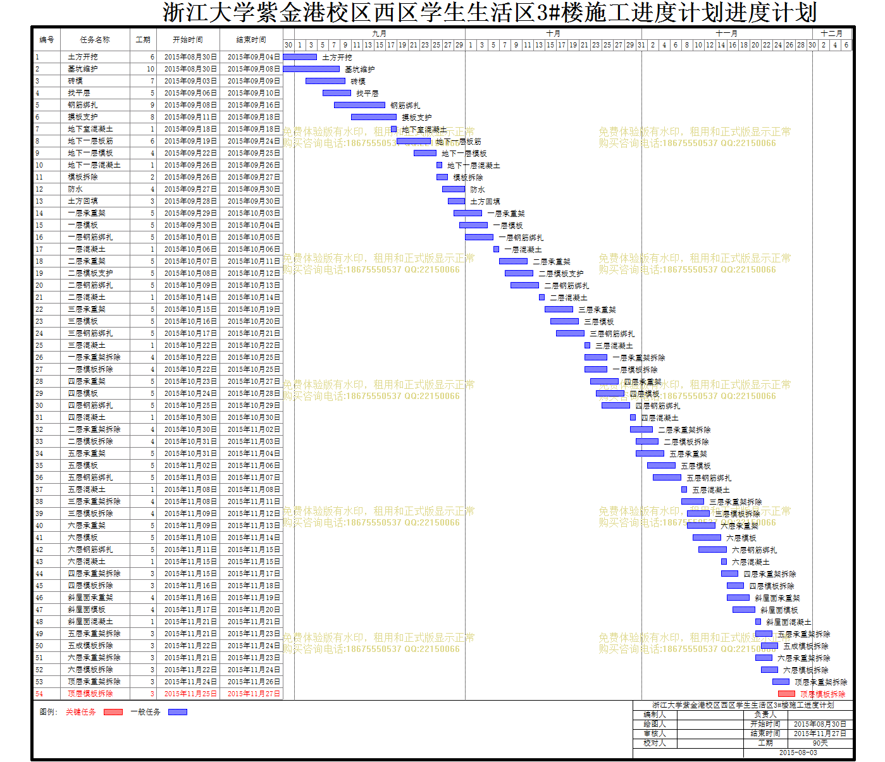Click the 防水 Gantt bar
Screen dimensions: 885x762
[454, 189]
